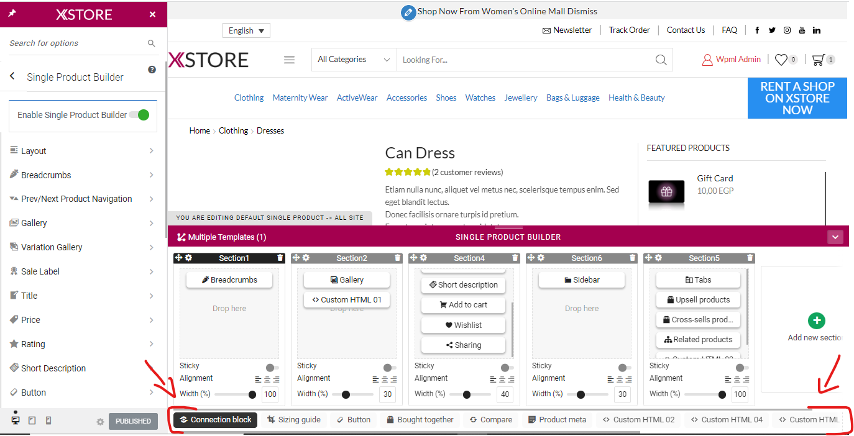Viewport: 854px width, 436px height.
Task: Click the Rent a Shop banner
Action: (797, 98)
